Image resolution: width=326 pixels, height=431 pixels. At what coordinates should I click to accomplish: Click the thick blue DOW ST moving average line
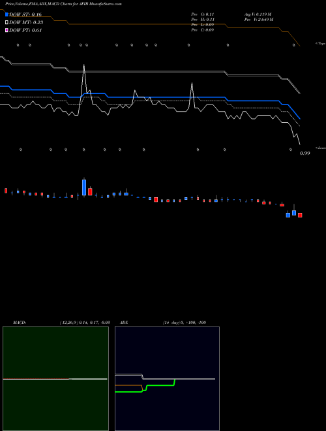(x=165, y=97)
